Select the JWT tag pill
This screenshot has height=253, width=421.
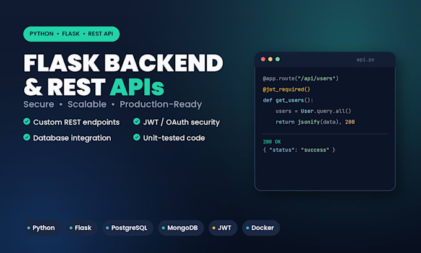pos(223,228)
